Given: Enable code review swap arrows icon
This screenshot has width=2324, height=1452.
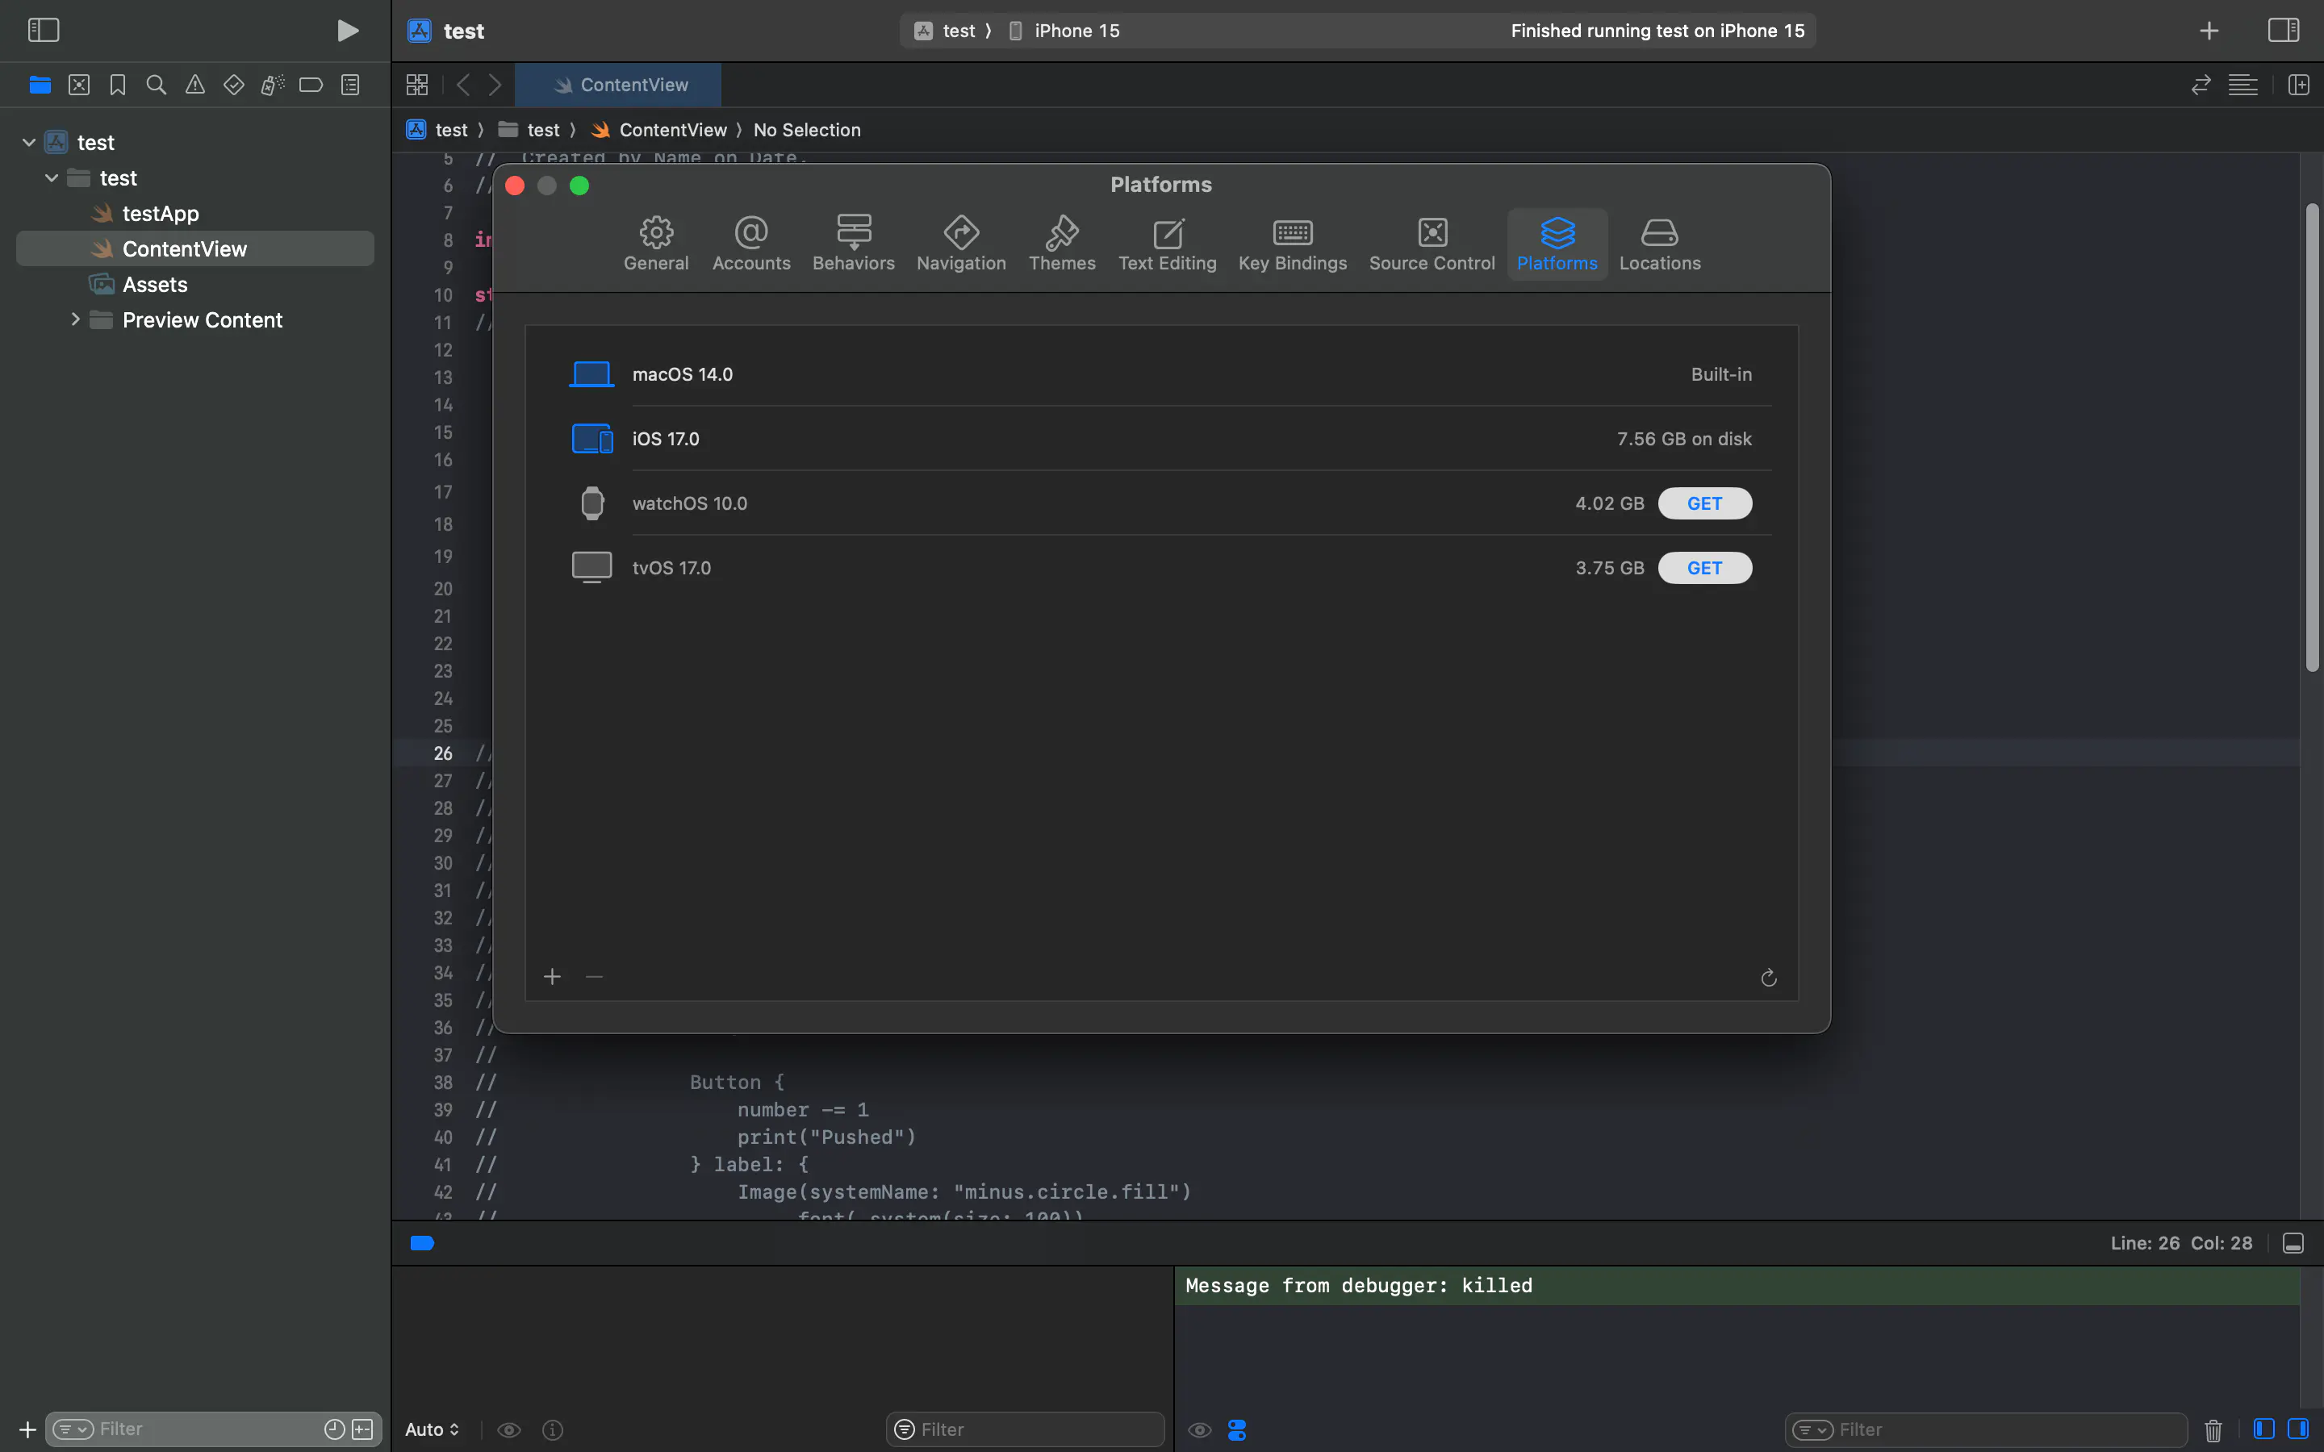Looking at the screenshot, I should pos(2200,85).
